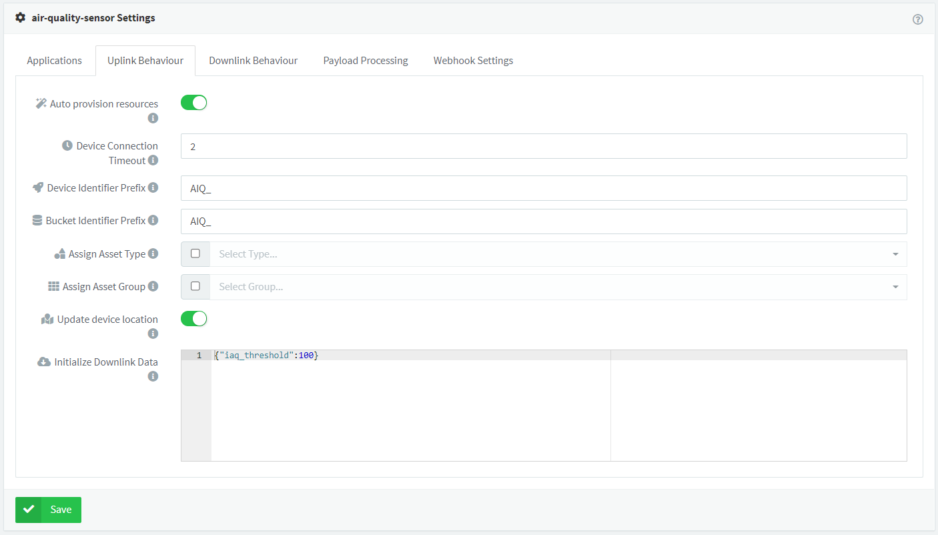The width and height of the screenshot is (938, 535).
Task: Click the Save button
Action: (x=48, y=509)
